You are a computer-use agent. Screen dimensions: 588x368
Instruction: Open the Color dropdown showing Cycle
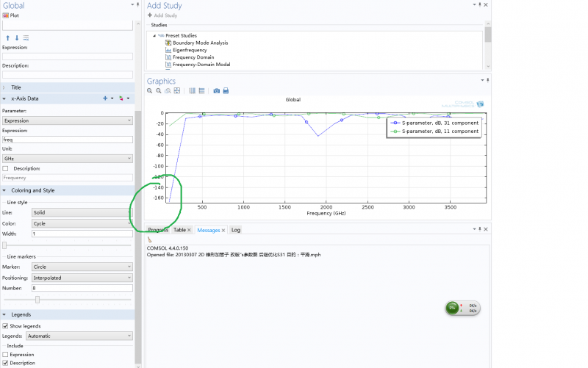[82, 223]
